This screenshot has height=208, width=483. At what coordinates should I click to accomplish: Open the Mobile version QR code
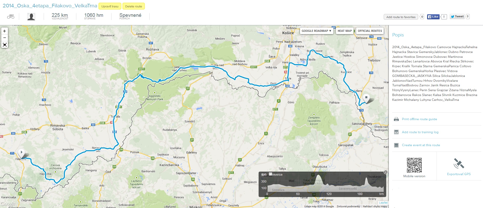pos(414,165)
